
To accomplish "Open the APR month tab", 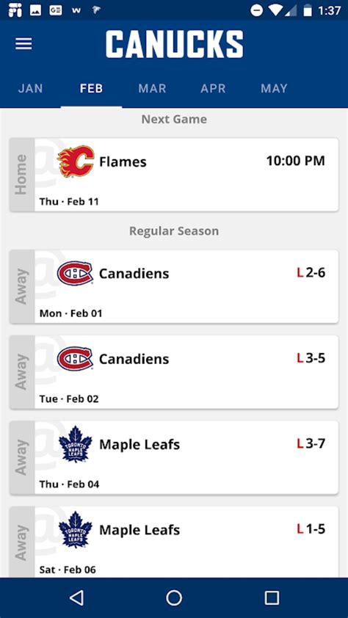I will pos(213,88).
